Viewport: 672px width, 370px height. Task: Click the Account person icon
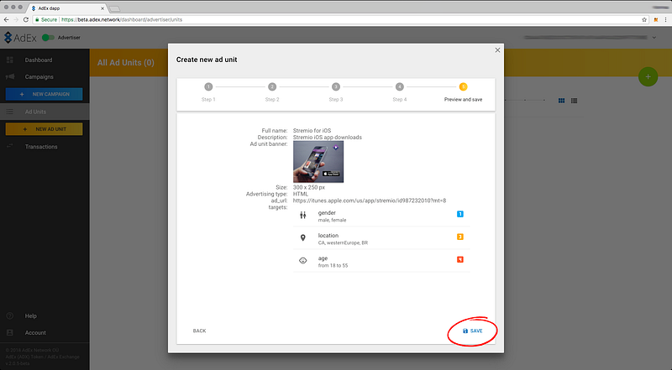[x=10, y=333]
